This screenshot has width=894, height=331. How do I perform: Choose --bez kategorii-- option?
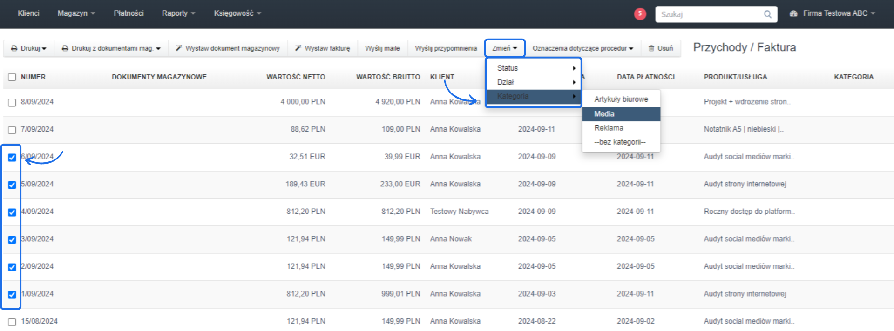tap(621, 142)
